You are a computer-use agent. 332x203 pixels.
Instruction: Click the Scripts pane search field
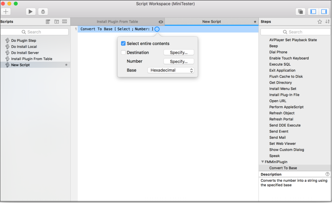click(34, 32)
